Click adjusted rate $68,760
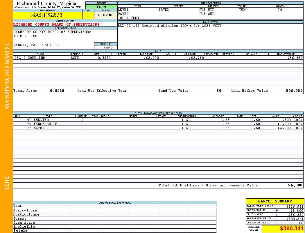 coord(196,58)
